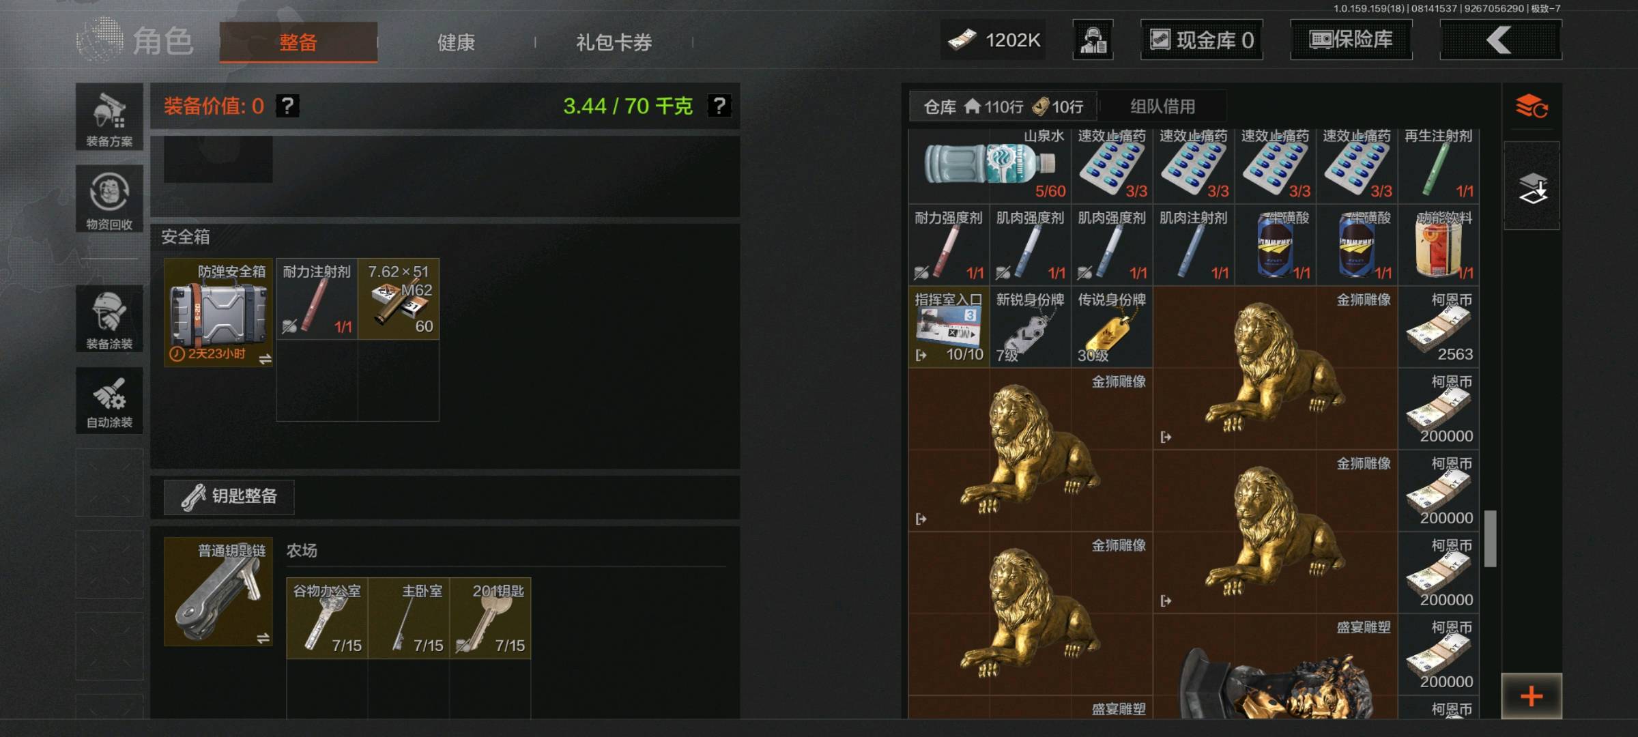Viewport: 1638px width, 737px height.
Task: Open the character avatar icon beside 1202K
Action: click(x=1093, y=40)
